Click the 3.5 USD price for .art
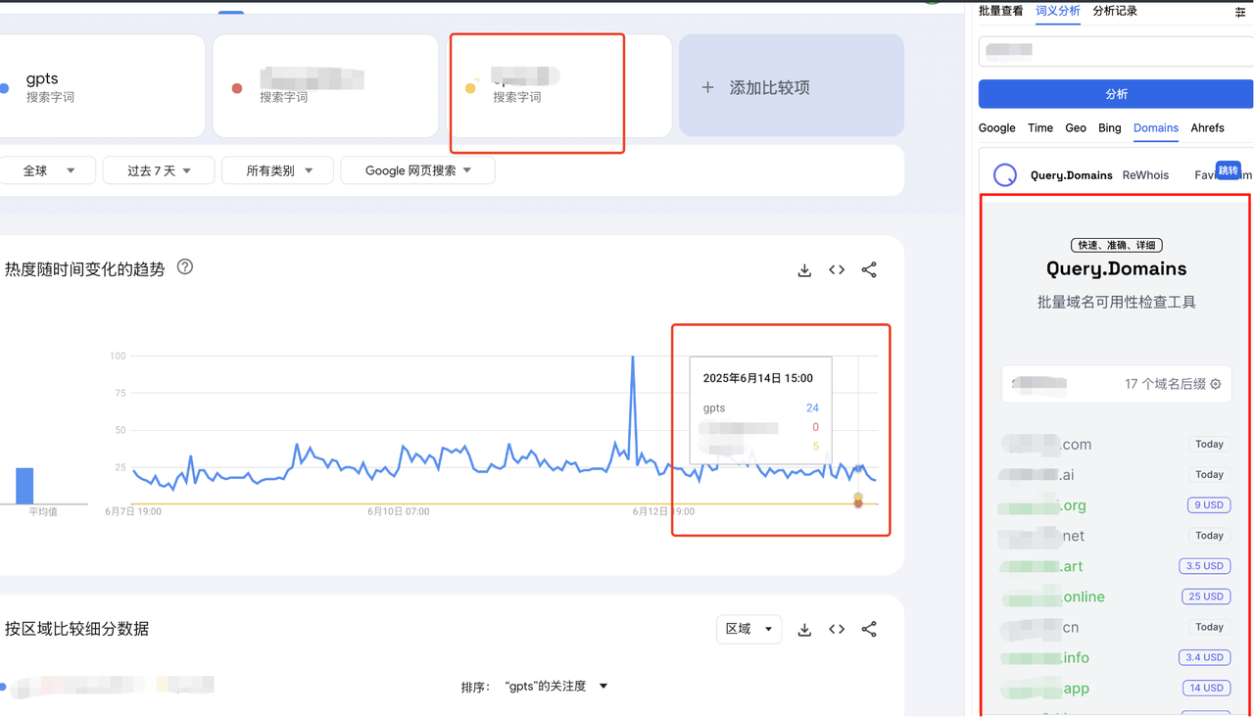 coord(1205,566)
